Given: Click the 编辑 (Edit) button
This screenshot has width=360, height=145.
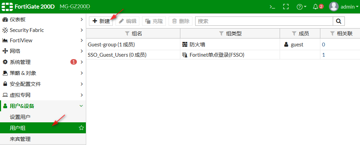Looking at the screenshot, I should (128, 21).
